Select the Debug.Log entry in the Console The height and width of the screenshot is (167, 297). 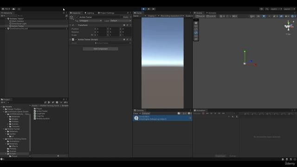tap(162, 118)
